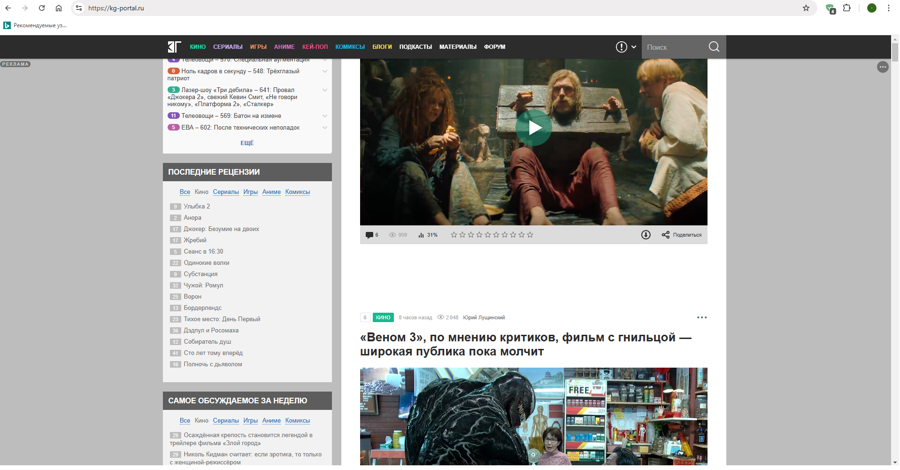Viewport: 900px width, 470px height.
Task: Bookmark this page with the star
Action: pyautogui.click(x=806, y=8)
